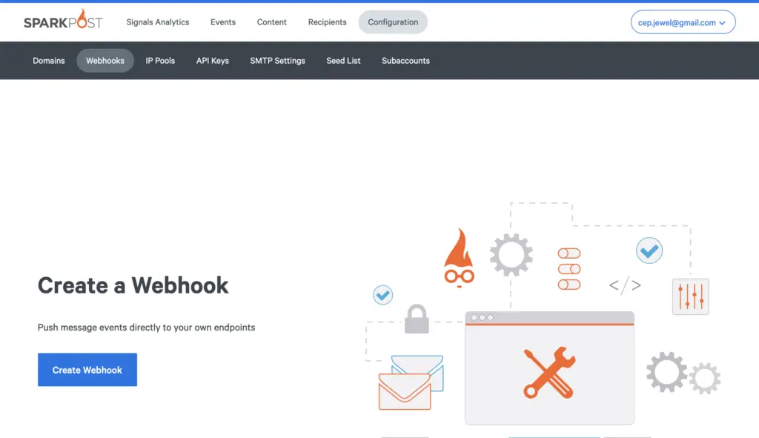Switch to Seed List tab

pos(343,61)
